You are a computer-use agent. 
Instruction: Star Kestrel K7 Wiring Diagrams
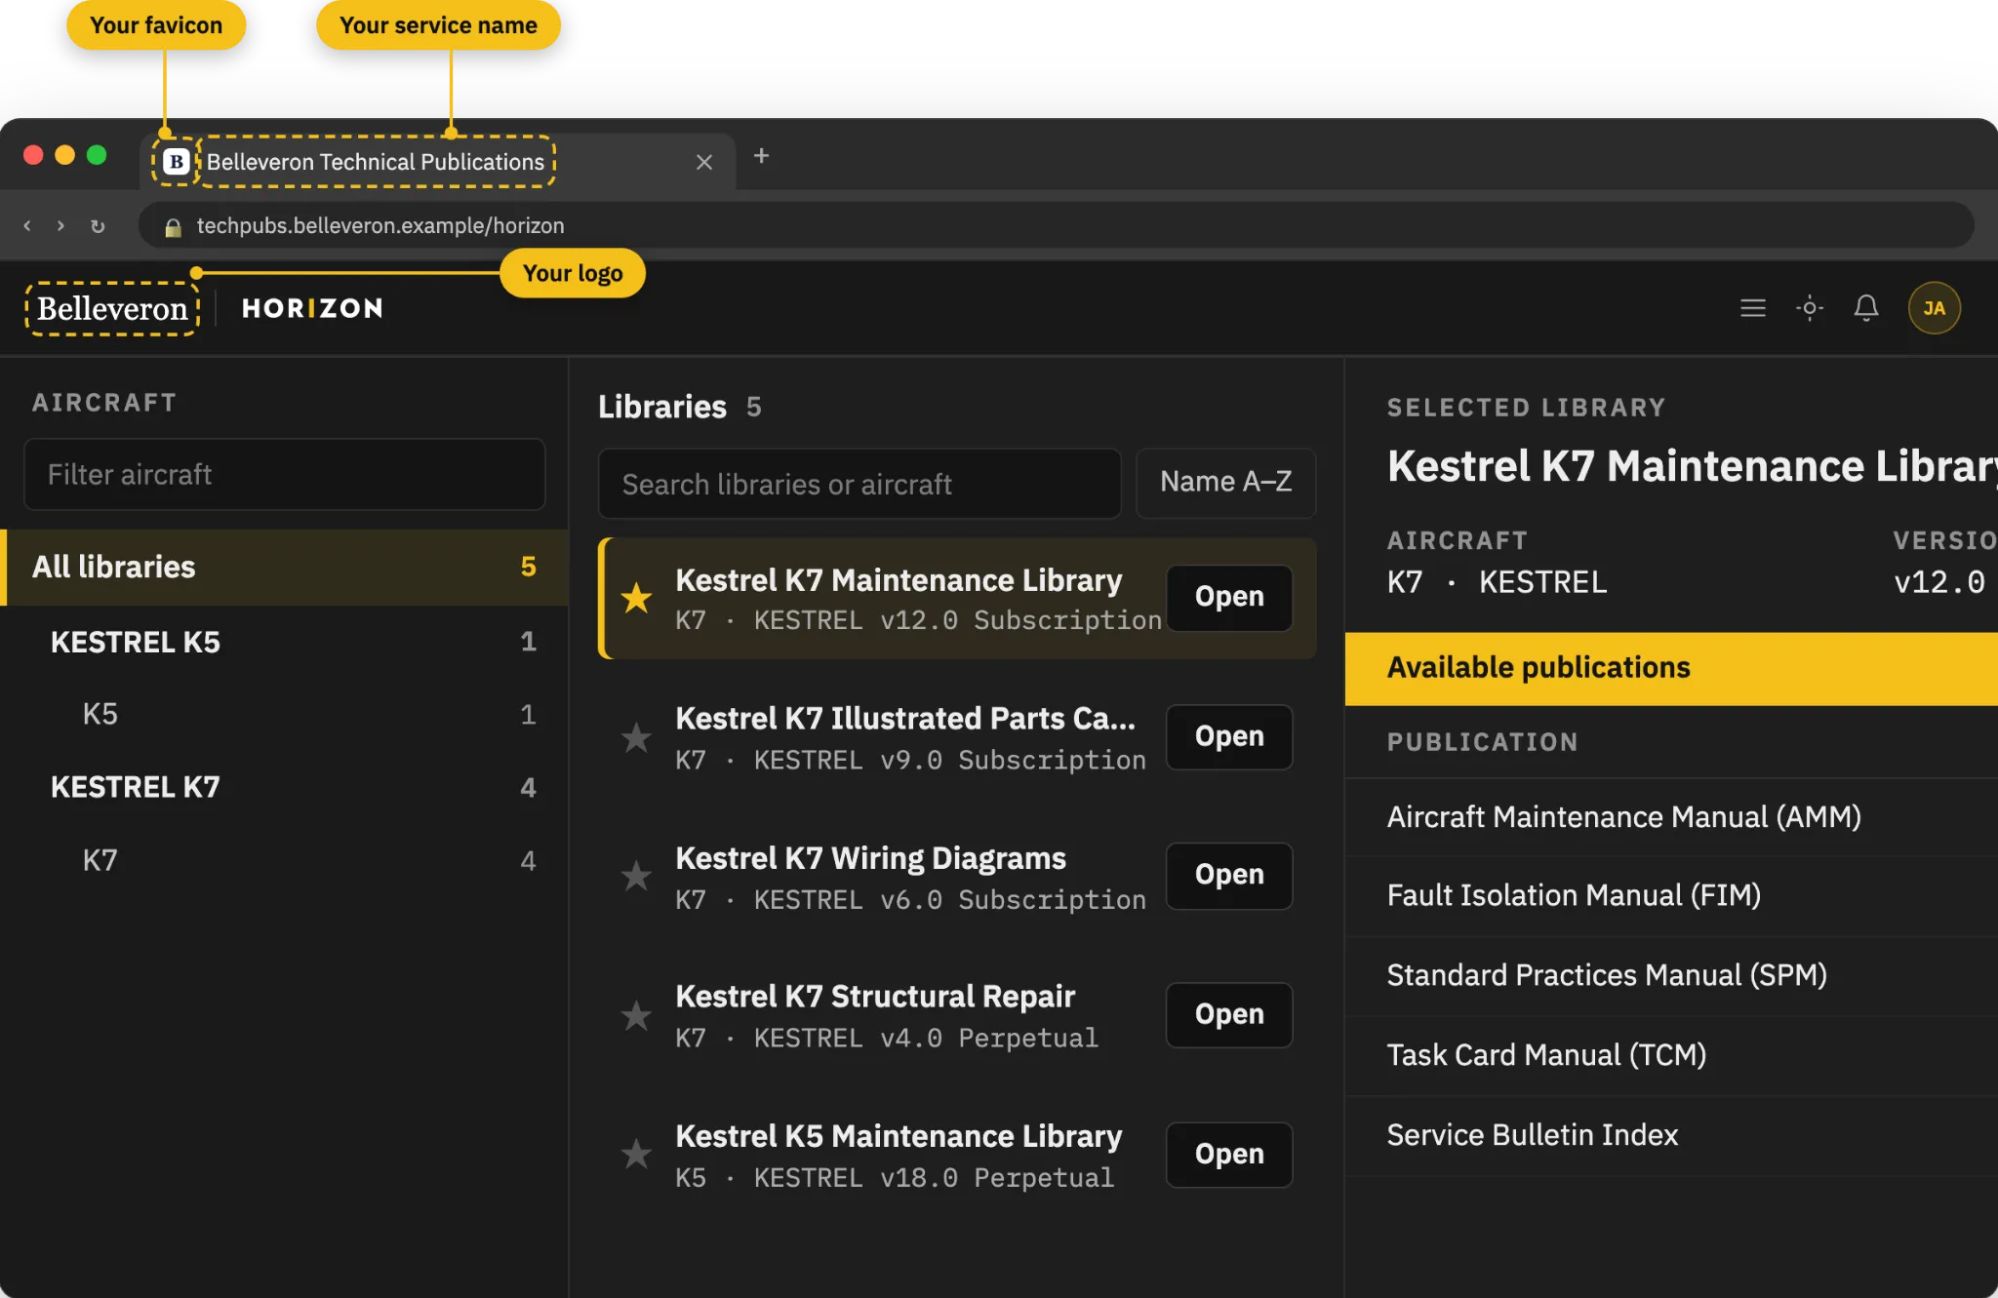click(x=636, y=876)
